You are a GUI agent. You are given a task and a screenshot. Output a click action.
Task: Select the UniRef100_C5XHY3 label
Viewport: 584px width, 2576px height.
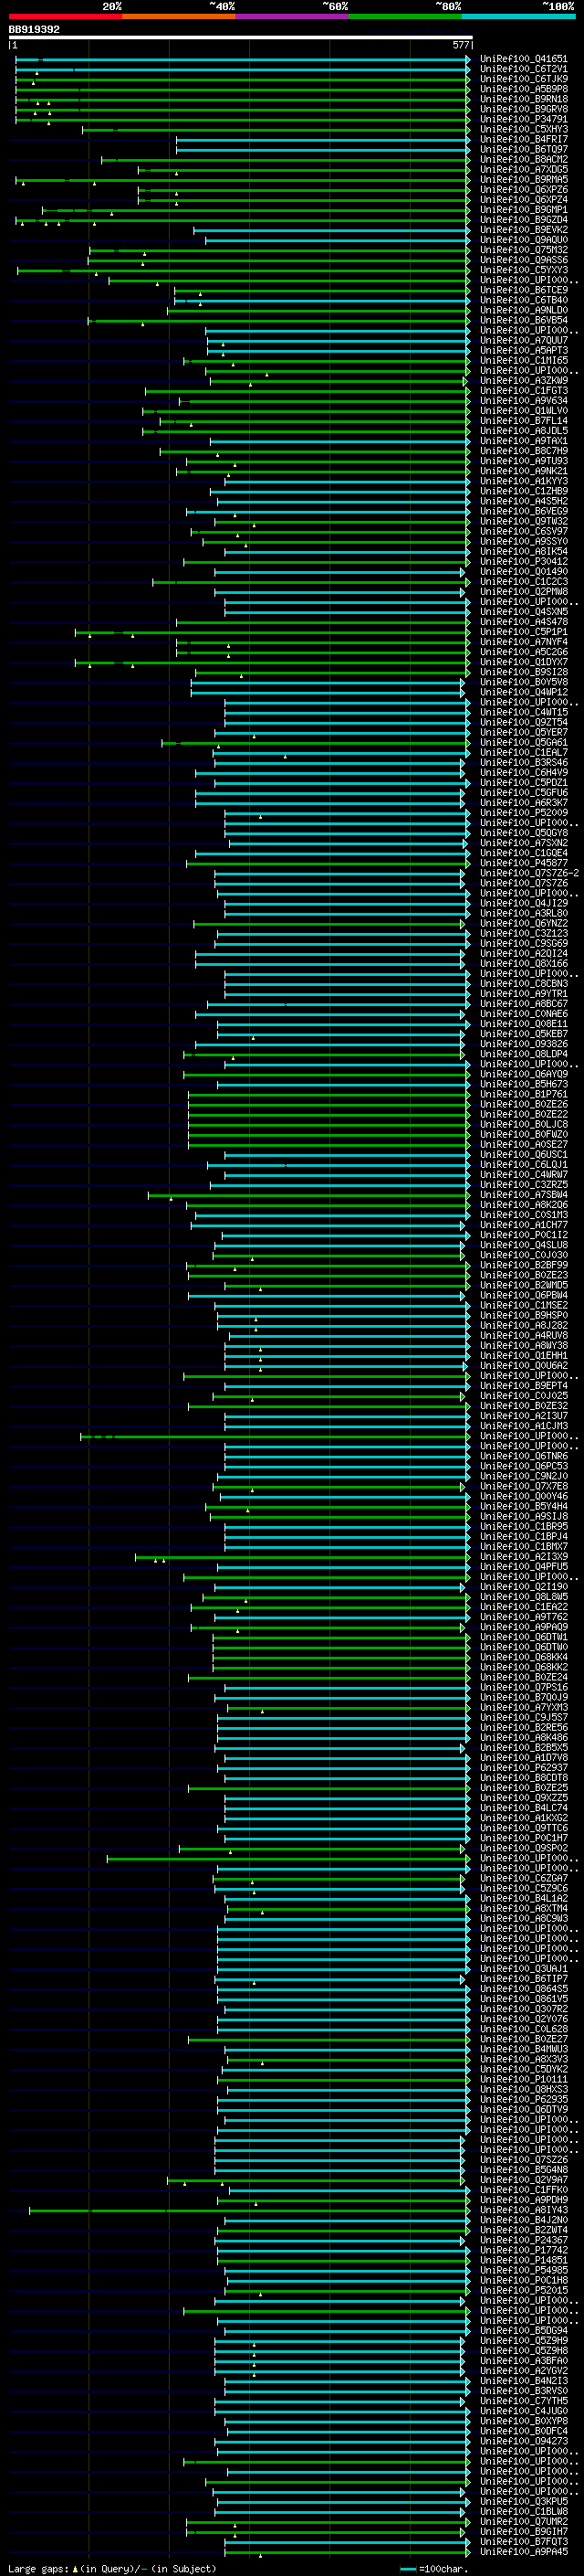pos(524,129)
